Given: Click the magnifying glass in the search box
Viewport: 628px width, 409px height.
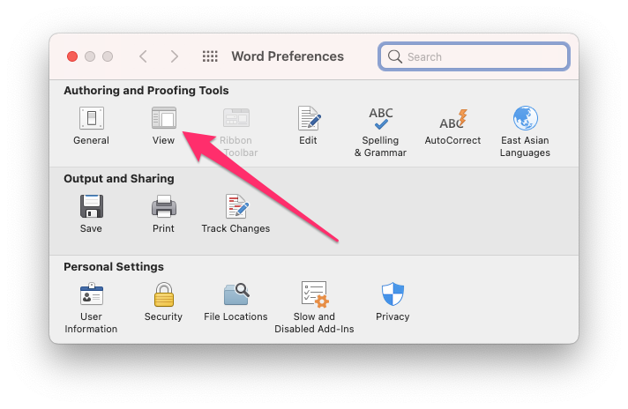Looking at the screenshot, I should 394,56.
